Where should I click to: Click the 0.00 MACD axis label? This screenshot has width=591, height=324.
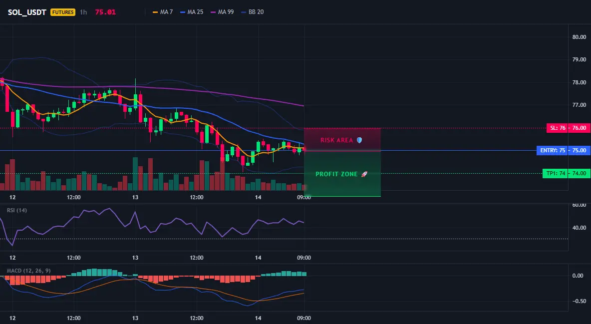click(x=578, y=276)
